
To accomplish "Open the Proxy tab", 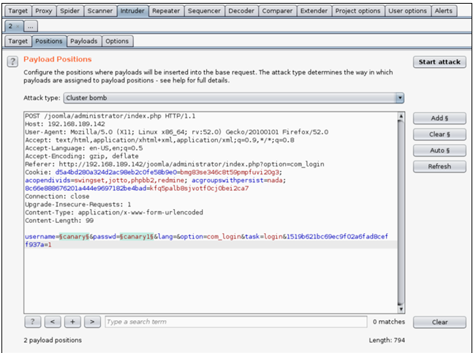I will click(x=44, y=11).
